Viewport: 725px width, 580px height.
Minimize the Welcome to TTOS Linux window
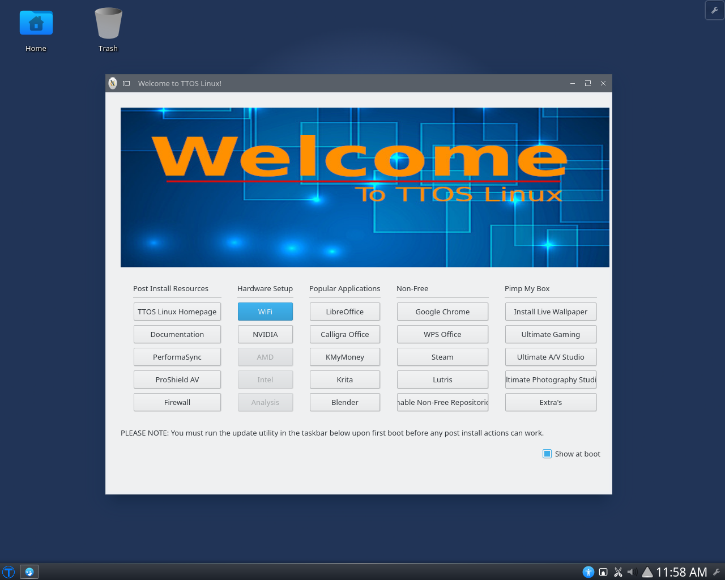point(573,83)
